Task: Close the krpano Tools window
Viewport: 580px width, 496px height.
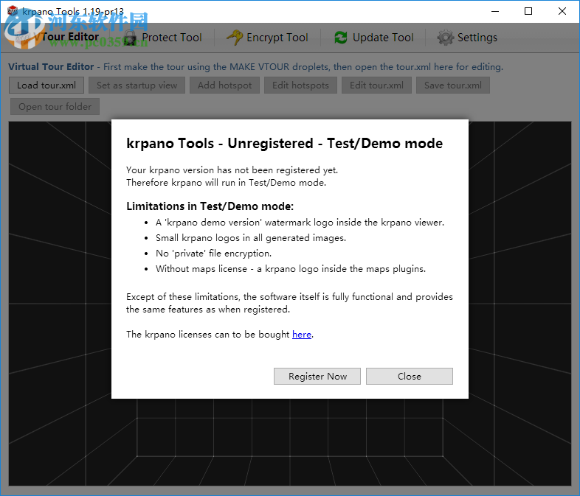Action: [x=562, y=11]
